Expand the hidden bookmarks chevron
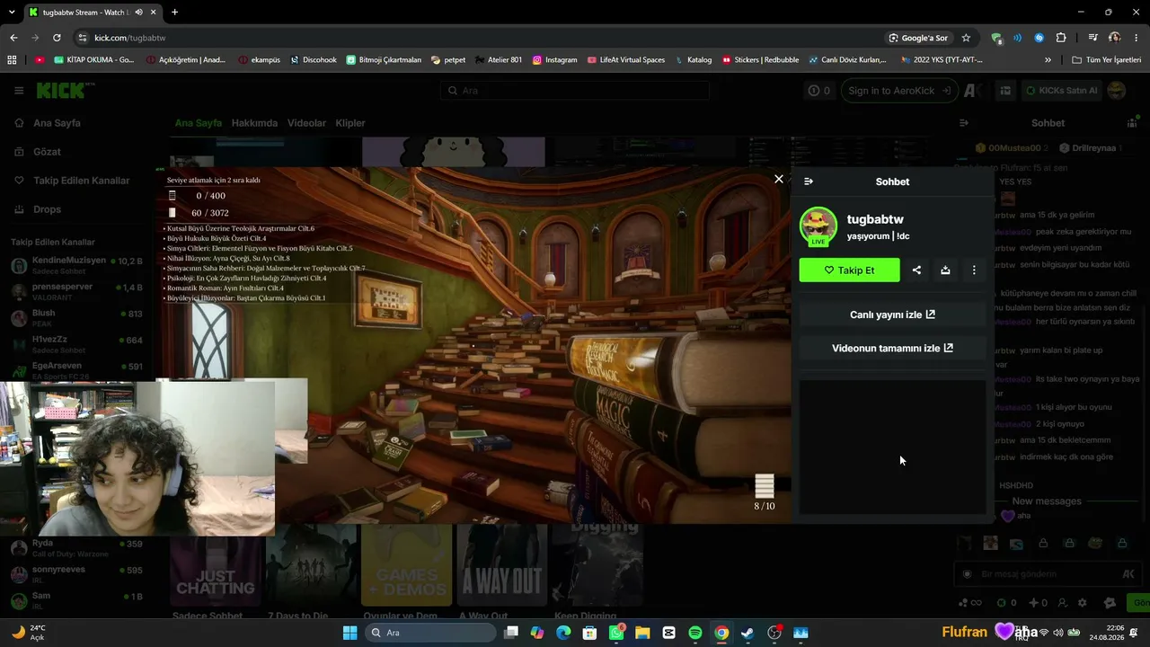 1048,60
